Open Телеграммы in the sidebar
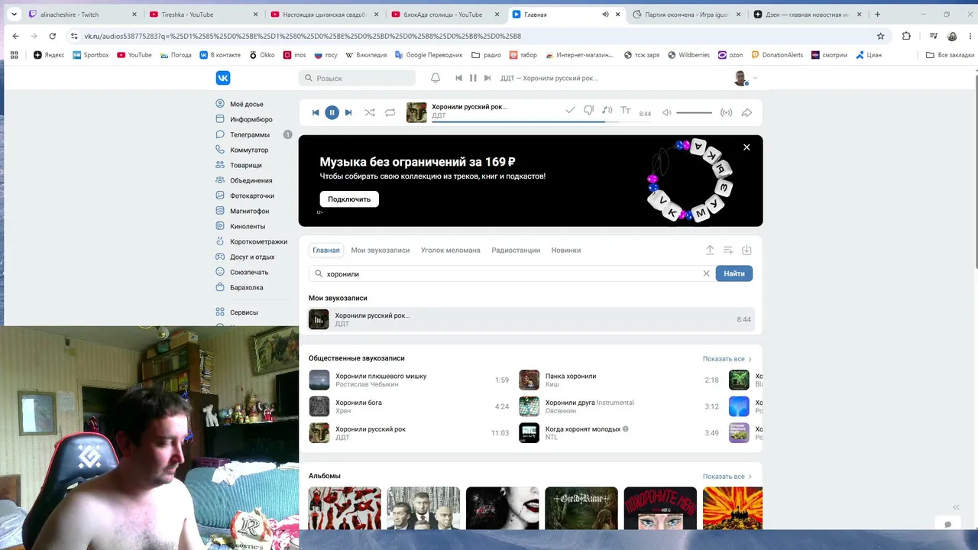Image resolution: width=978 pixels, height=550 pixels. click(250, 134)
